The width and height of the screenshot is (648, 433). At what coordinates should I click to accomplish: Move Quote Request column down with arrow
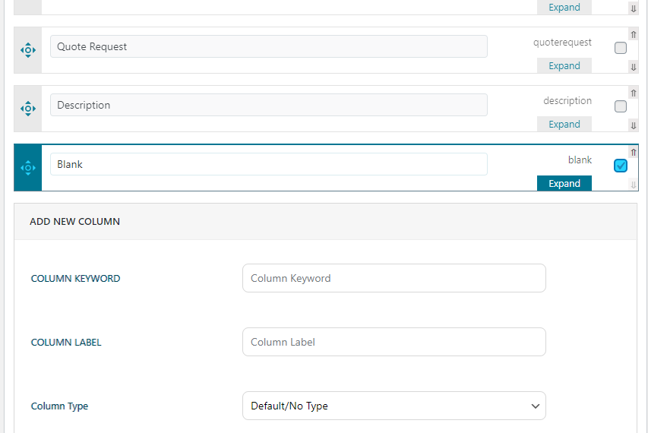(634, 67)
